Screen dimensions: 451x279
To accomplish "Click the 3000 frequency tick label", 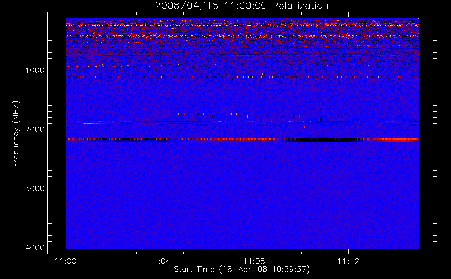I will point(35,188).
